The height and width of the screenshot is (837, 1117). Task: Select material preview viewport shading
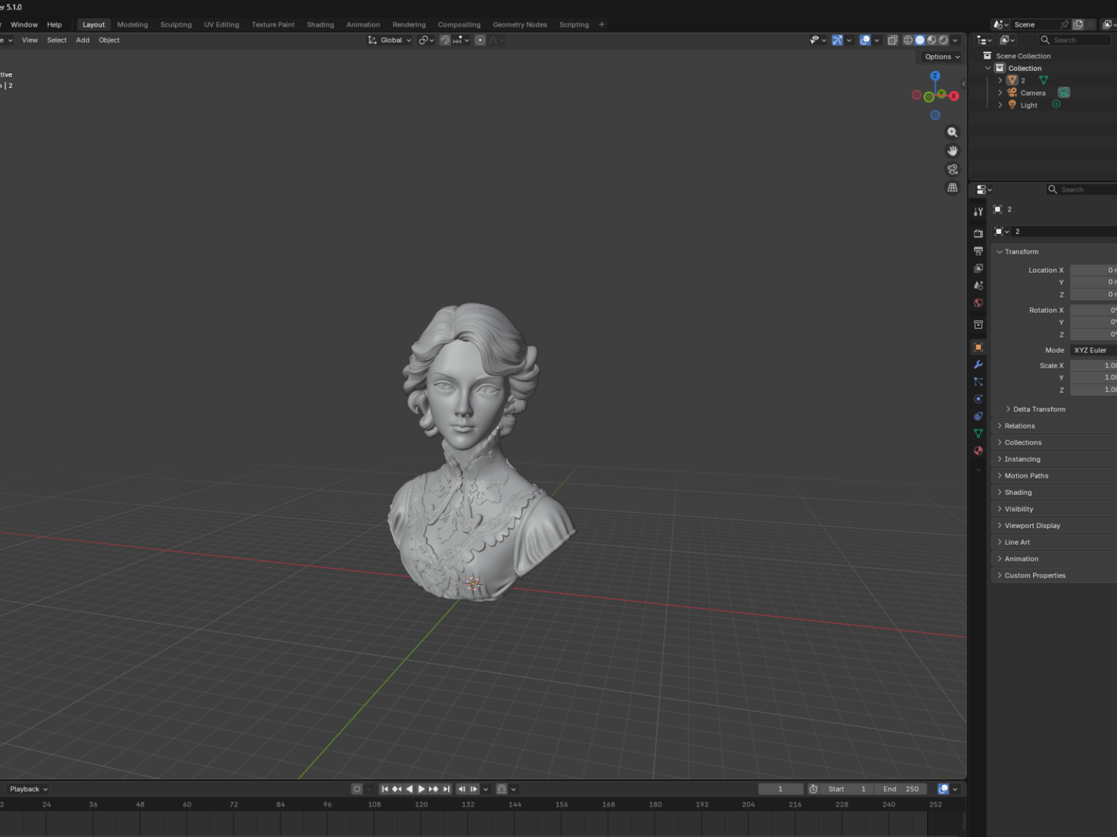tap(931, 40)
